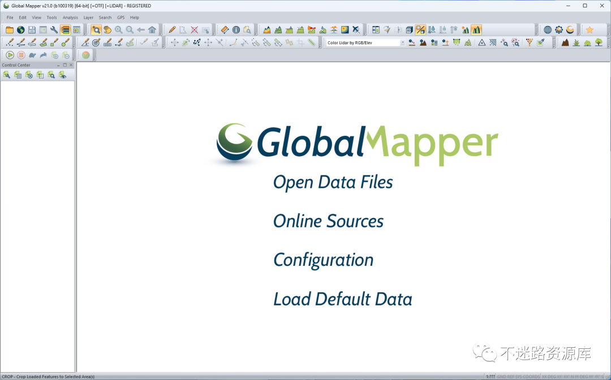The height and width of the screenshot is (380, 611).
Task: Click the layer metadata list icon in Control Center
Action: (18, 75)
